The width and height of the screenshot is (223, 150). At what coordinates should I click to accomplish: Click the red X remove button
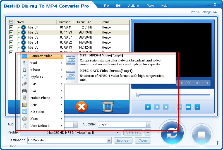tap(81, 107)
